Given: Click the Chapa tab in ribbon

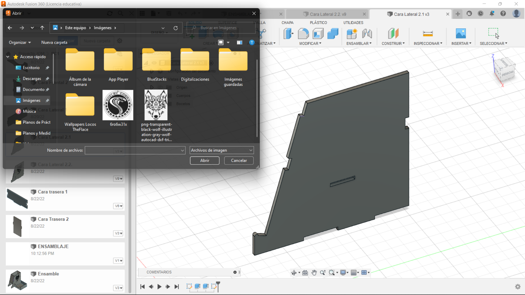Looking at the screenshot, I should pyautogui.click(x=287, y=23).
